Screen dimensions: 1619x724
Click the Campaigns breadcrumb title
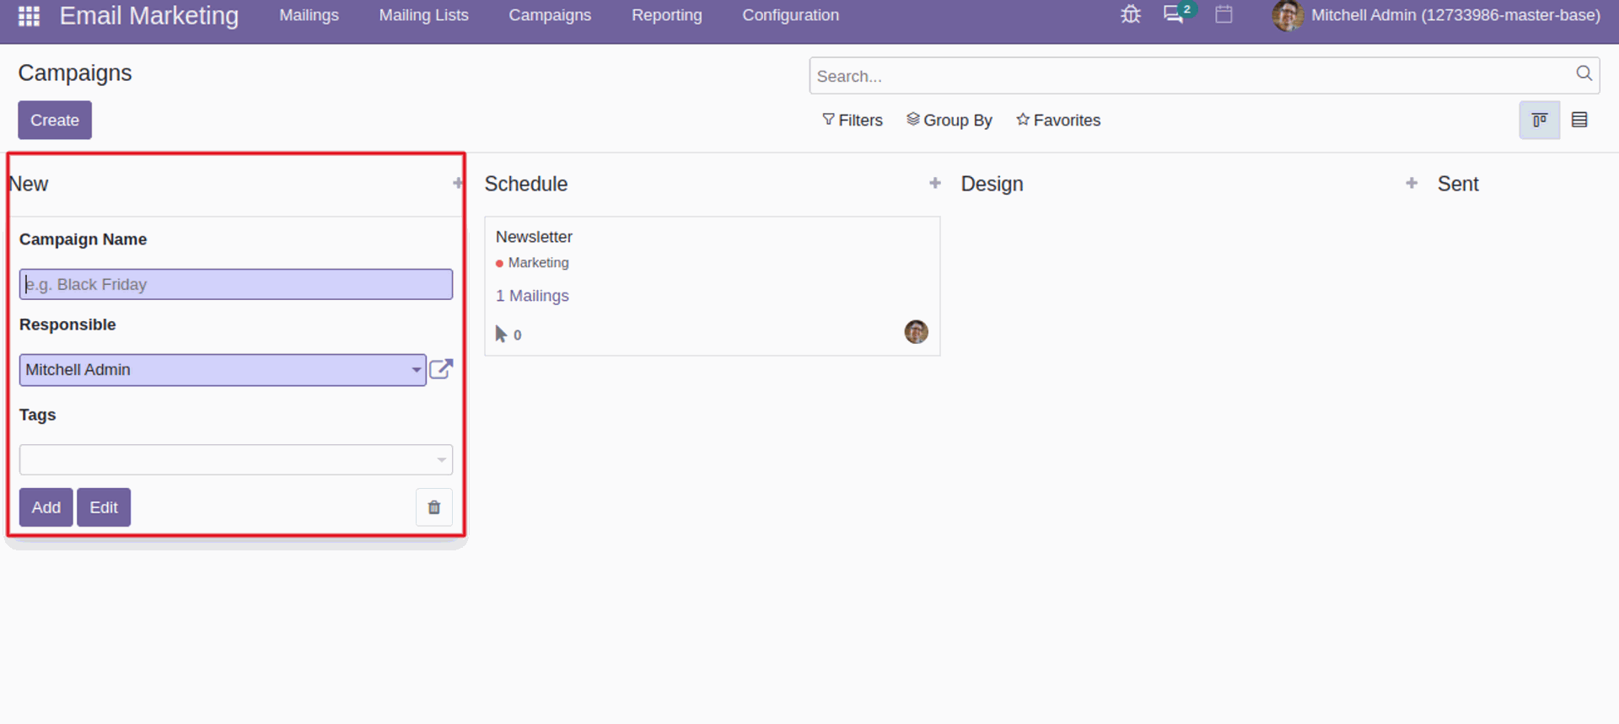pyautogui.click(x=75, y=73)
